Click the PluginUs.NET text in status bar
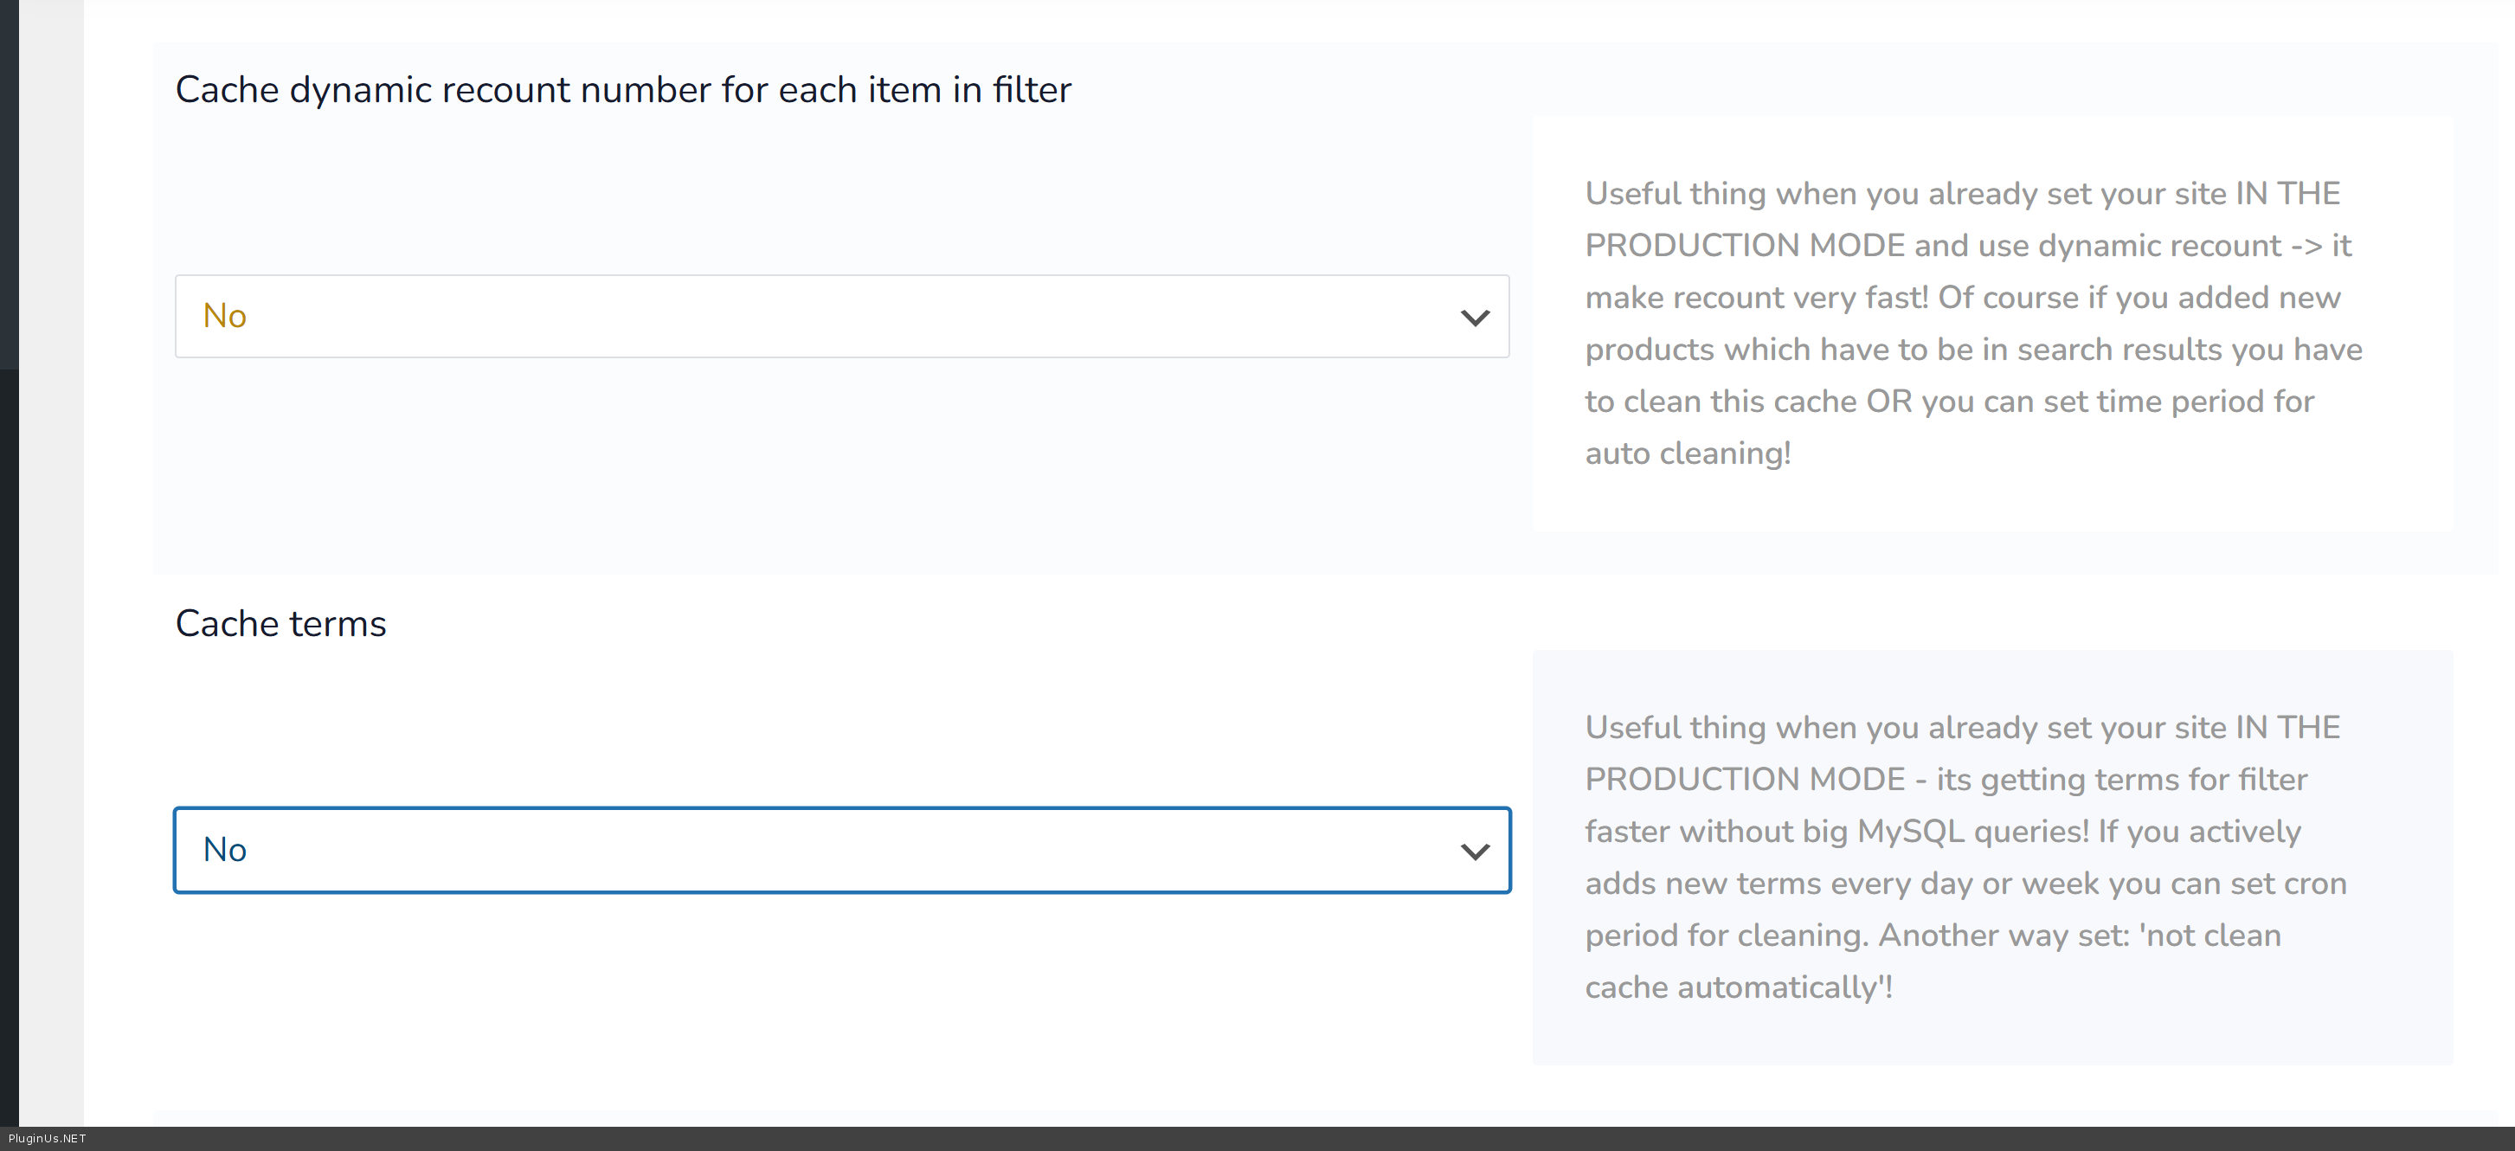The image size is (2515, 1151). [47, 1138]
